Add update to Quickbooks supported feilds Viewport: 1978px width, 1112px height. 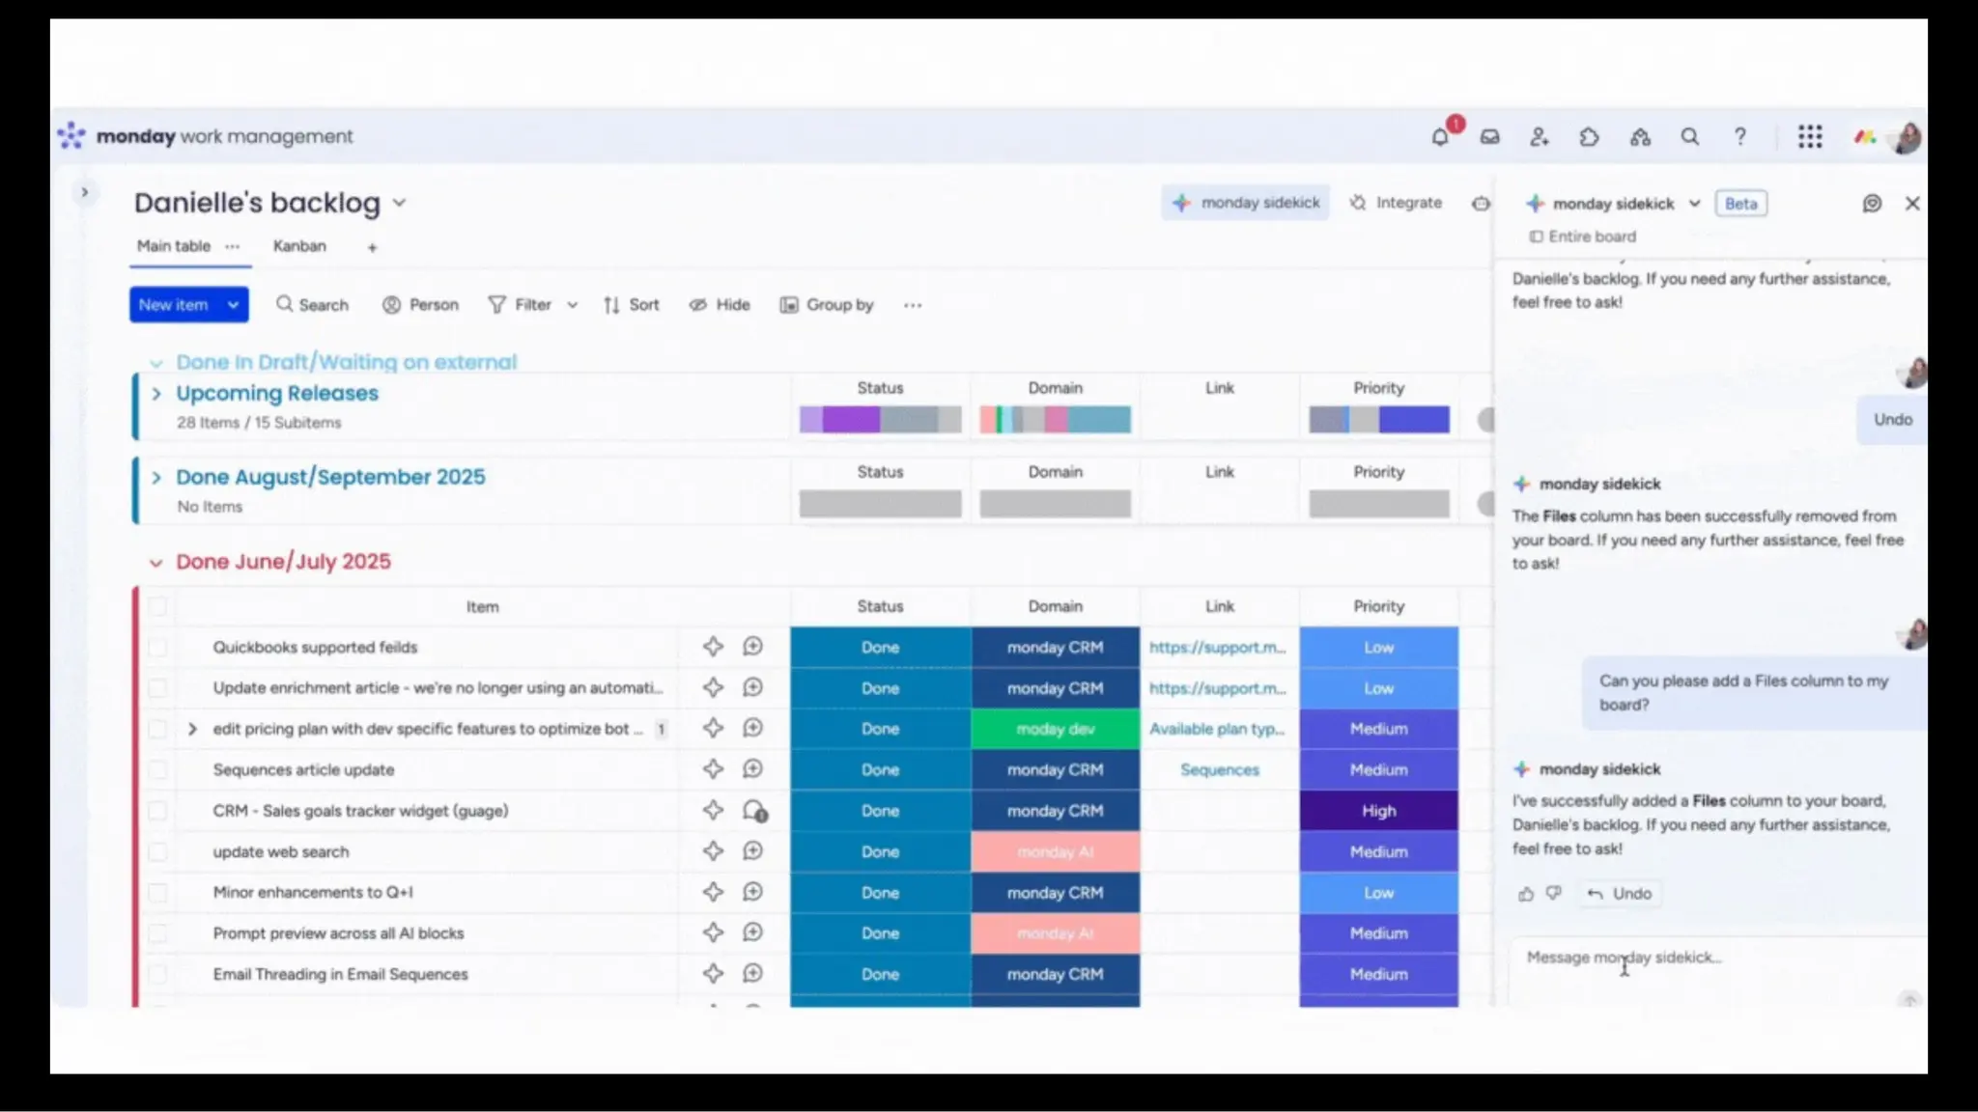[752, 647]
